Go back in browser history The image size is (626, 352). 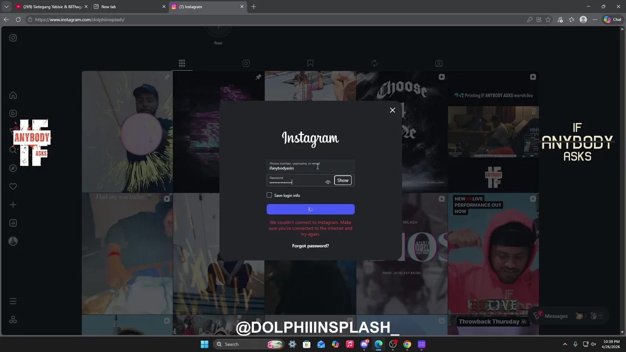[x=6, y=20]
